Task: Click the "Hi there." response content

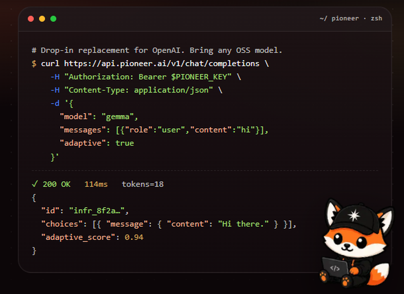Action: [x=243, y=224]
